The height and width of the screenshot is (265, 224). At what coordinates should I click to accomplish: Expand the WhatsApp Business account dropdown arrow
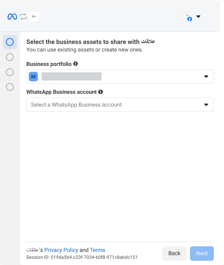[206, 105]
